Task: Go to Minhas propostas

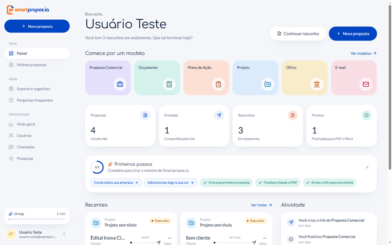Action: click(37, 65)
